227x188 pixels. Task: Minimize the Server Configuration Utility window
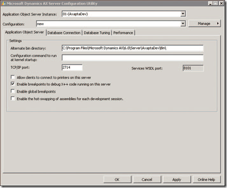coord(210,3)
